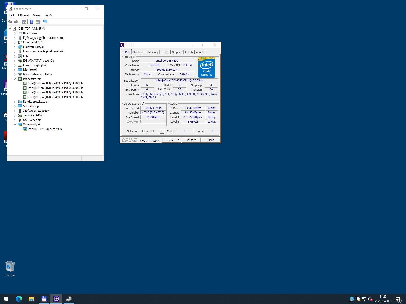Open the Fájl menu

coord(12,15)
